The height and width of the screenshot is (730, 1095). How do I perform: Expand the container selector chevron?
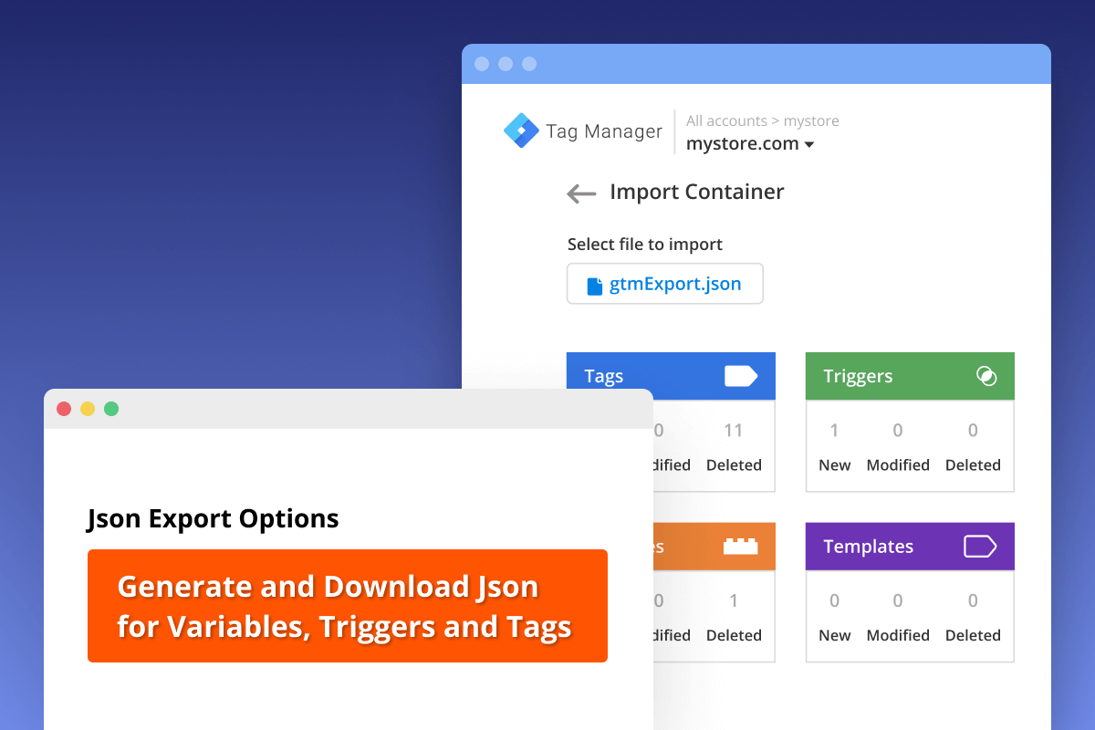coord(810,143)
